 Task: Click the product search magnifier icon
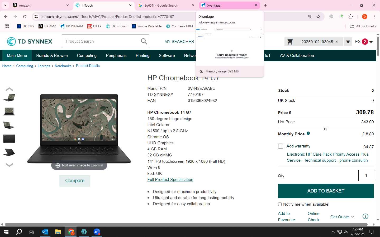(x=144, y=41)
